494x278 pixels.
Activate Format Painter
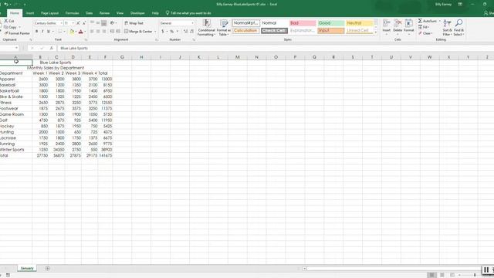(x=17, y=33)
